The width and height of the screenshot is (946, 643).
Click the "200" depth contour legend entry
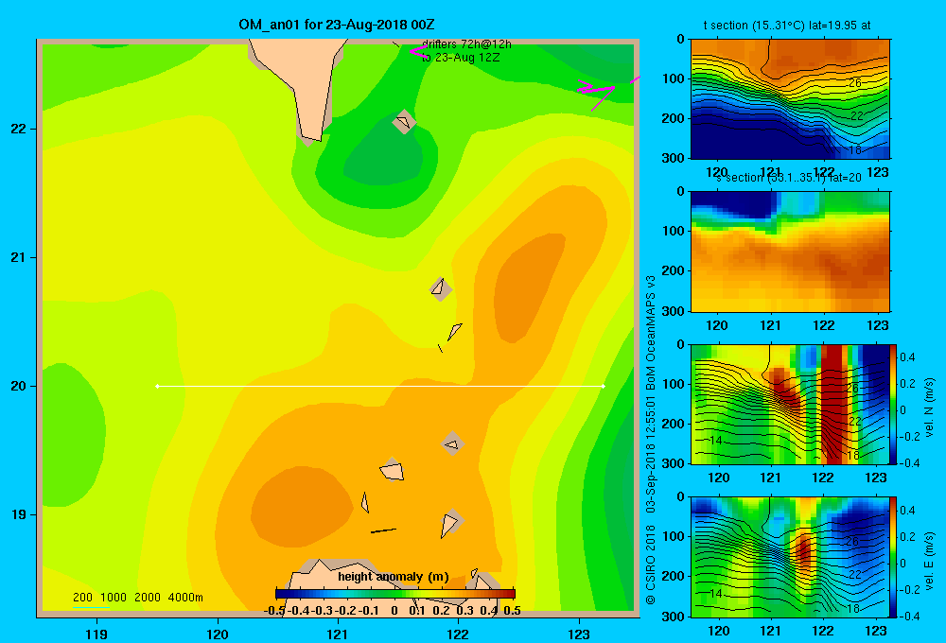[x=82, y=598]
